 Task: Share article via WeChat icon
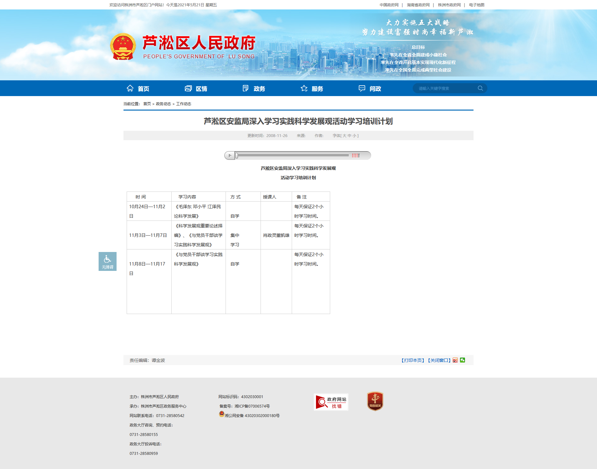pos(462,360)
